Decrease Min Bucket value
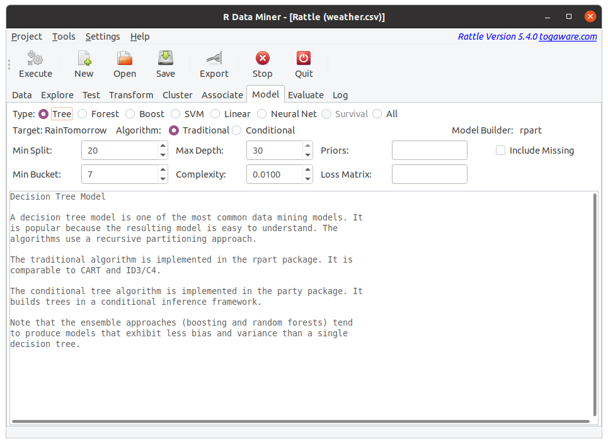608x444 pixels. point(163,179)
